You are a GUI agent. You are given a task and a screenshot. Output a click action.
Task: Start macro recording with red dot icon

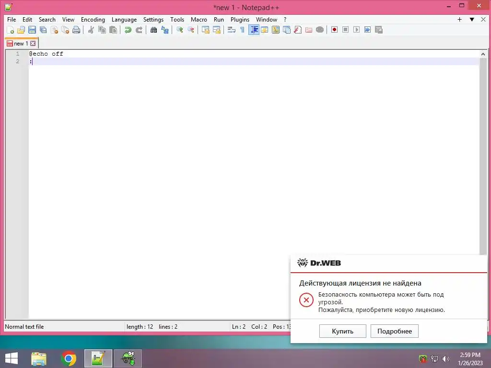click(x=334, y=30)
